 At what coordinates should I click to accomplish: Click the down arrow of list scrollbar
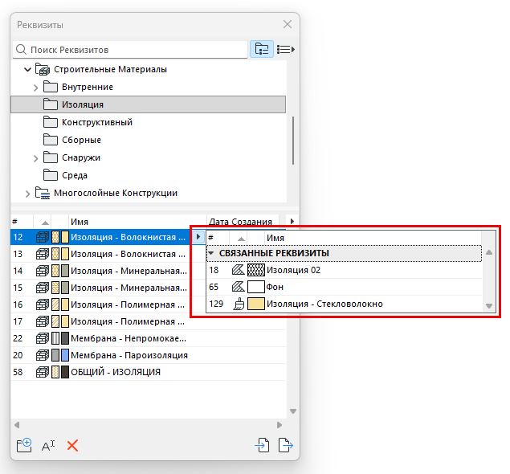coord(293,411)
